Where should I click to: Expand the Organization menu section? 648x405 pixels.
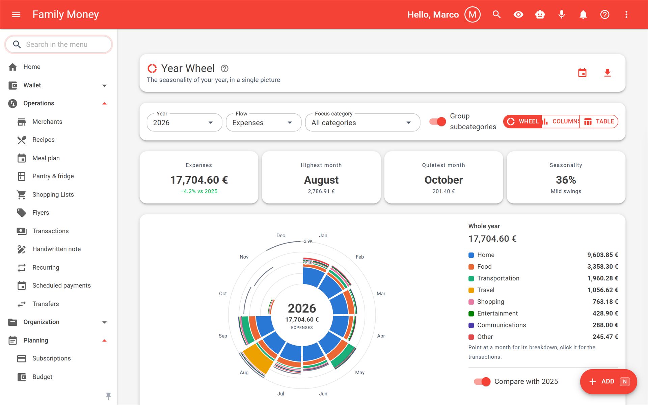[58, 322]
